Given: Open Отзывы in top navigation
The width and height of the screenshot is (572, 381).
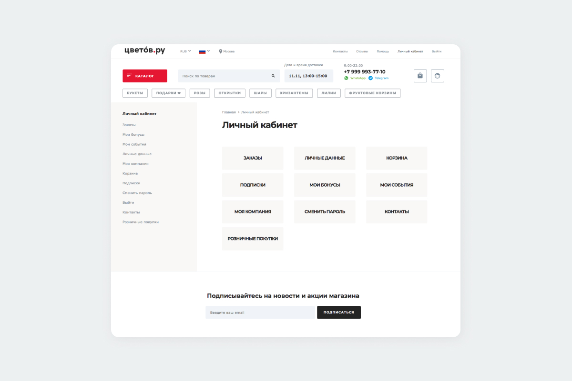Looking at the screenshot, I should tap(362, 51).
